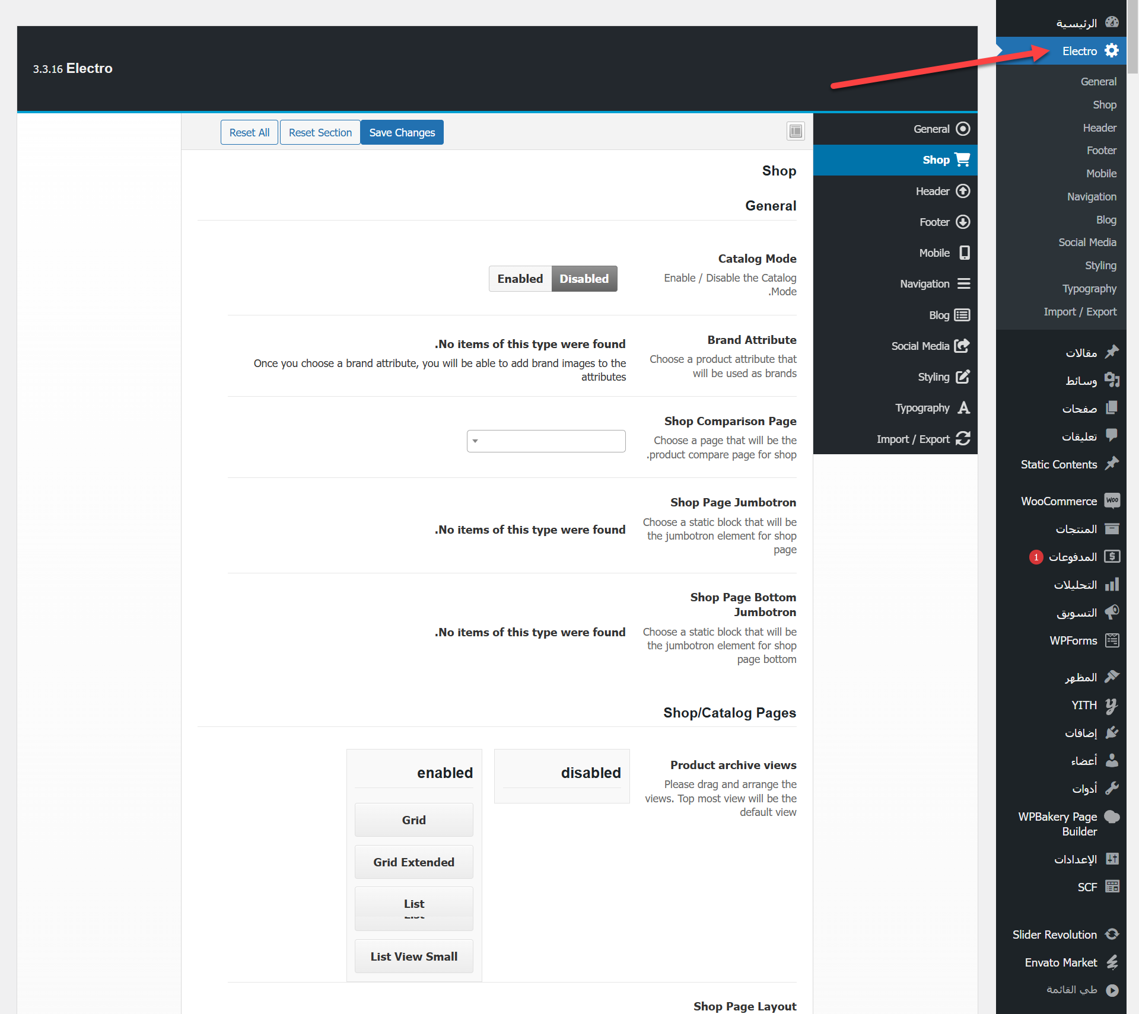Collapse the admin menu using its toggle
This screenshot has width=1139, height=1014.
coord(1112,990)
